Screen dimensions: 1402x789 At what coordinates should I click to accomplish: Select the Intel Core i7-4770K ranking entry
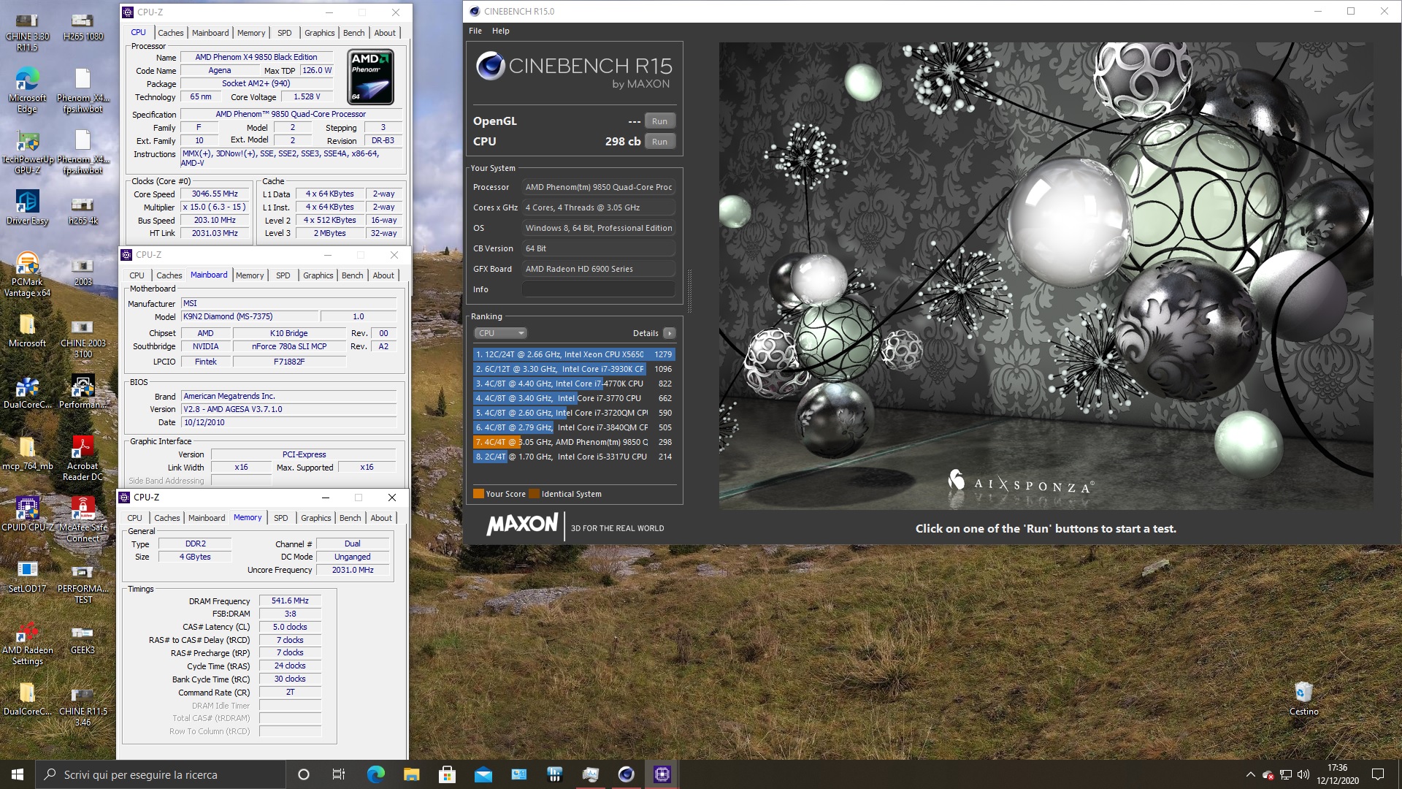(574, 384)
